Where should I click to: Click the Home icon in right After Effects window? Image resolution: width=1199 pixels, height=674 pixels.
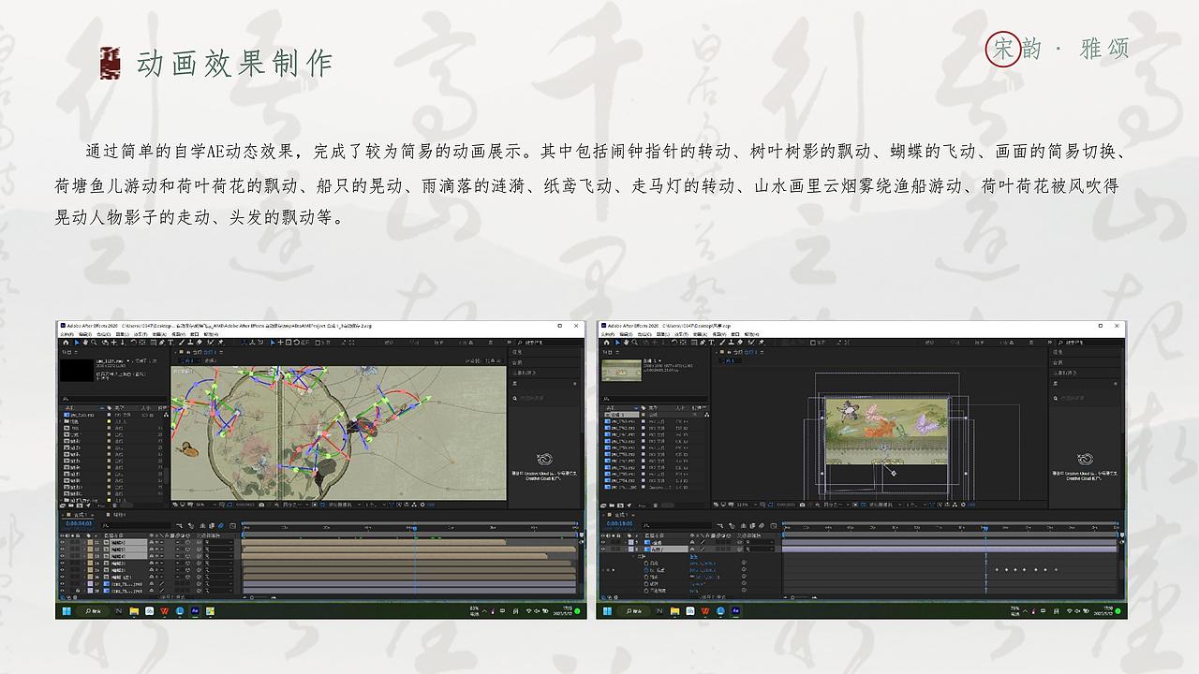click(606, 343)
